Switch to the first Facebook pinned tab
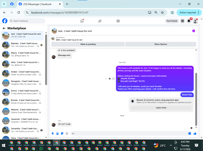Viewport: 203px width, 151px height. tap(12, 4)
